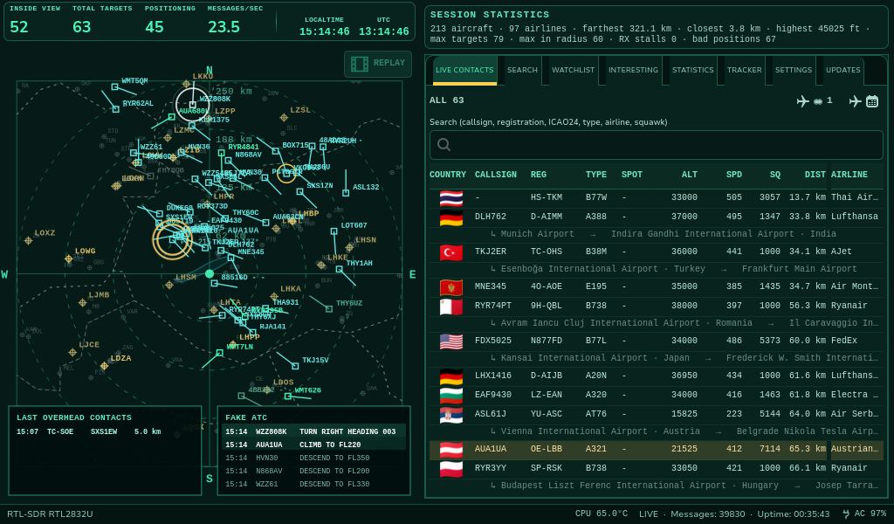Click the German flag in DLH762 row
Viewport: 894px width, 524px height.
[451, 217]
